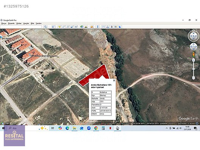Open Microsoft Edge from taskbar
This screenshot has width=200, height=150.
pos(67,128)
